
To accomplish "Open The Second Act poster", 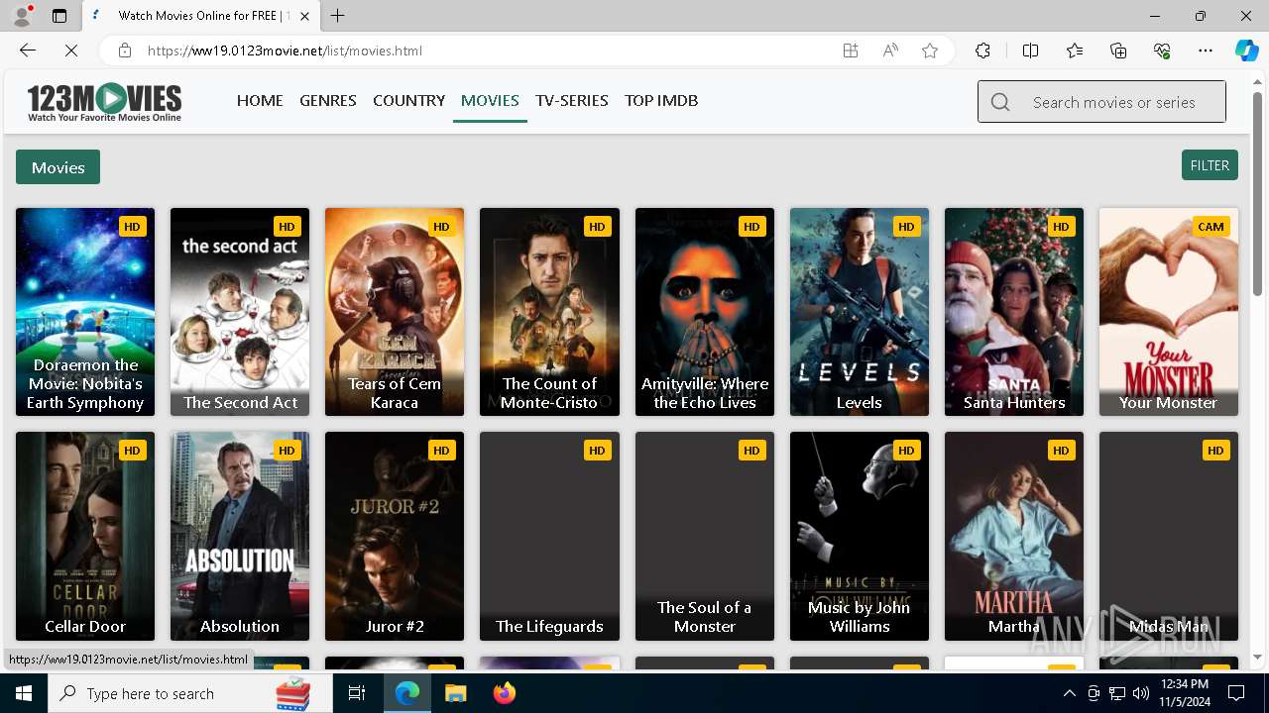I will coord(240,312).
